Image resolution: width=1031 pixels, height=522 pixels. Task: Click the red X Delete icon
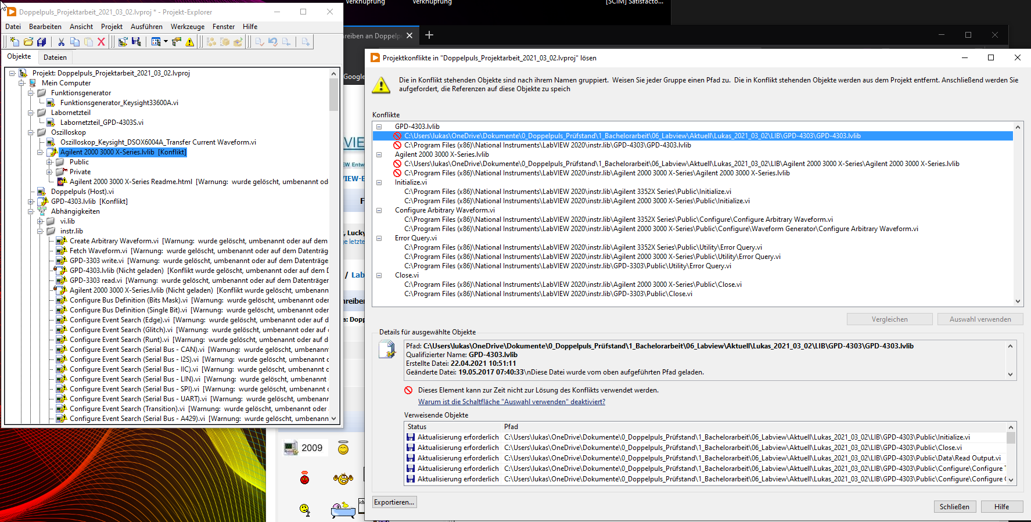[x=101, y=42]
